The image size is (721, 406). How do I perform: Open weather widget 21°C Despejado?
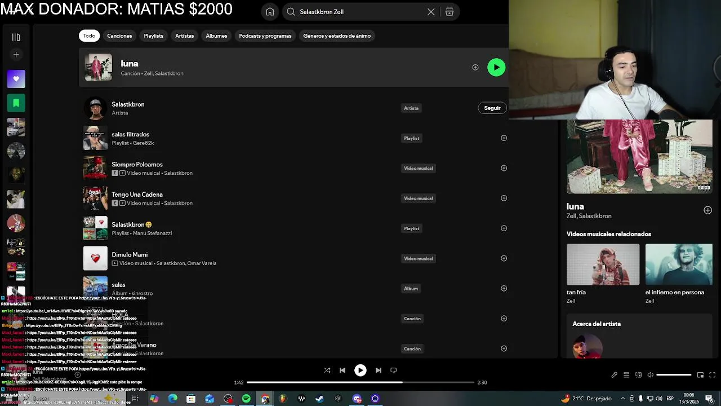click(586, 399)
